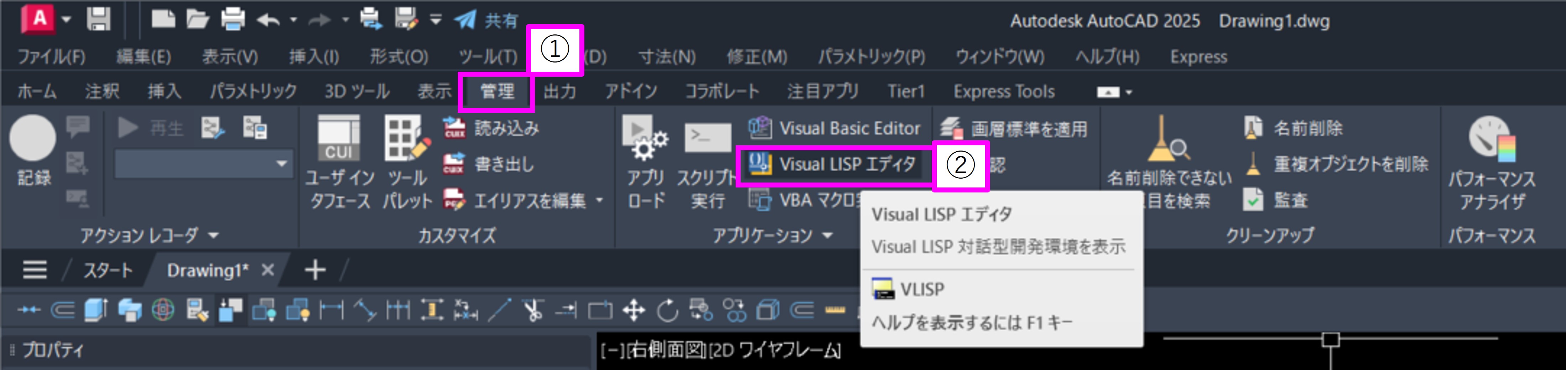Click the paper plane Share icon
This screenshot has height=370, width=1566.
tap(465, 20)
